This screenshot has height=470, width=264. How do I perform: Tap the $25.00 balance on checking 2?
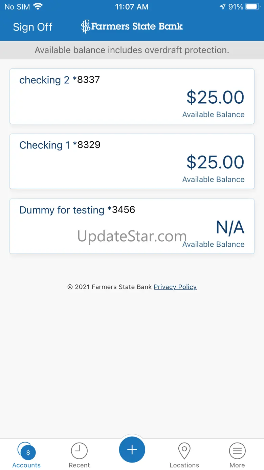click(x=215, y=98)
